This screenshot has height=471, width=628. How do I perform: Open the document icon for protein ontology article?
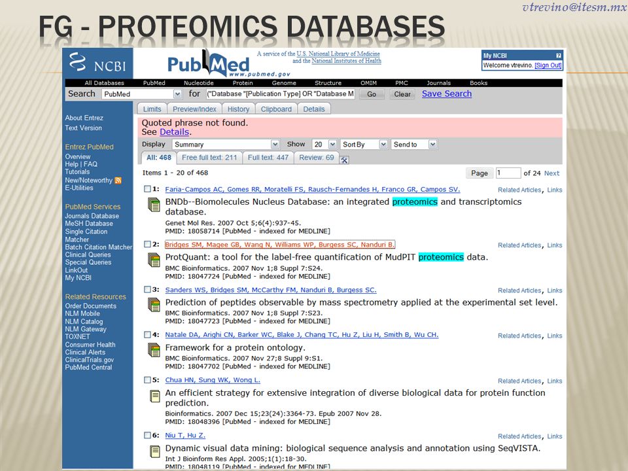pos(154,350)
